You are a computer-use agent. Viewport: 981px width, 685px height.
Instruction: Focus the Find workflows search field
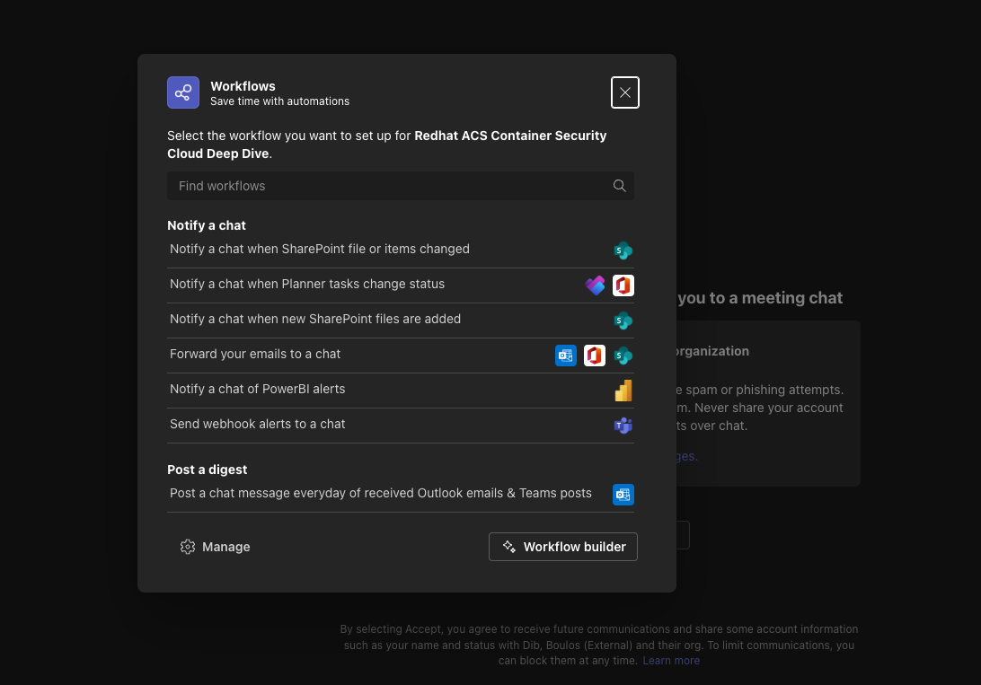386,186
